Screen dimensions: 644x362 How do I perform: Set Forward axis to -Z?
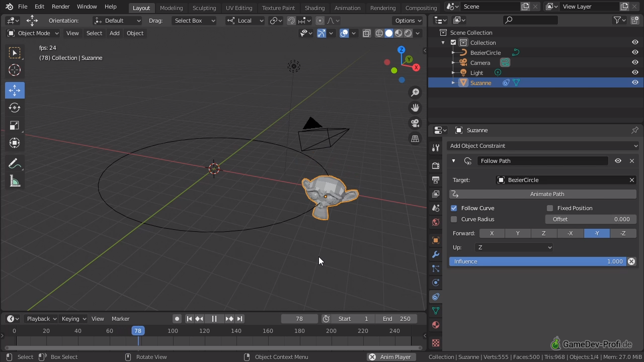pyautogui.click(x=623, y=233)
